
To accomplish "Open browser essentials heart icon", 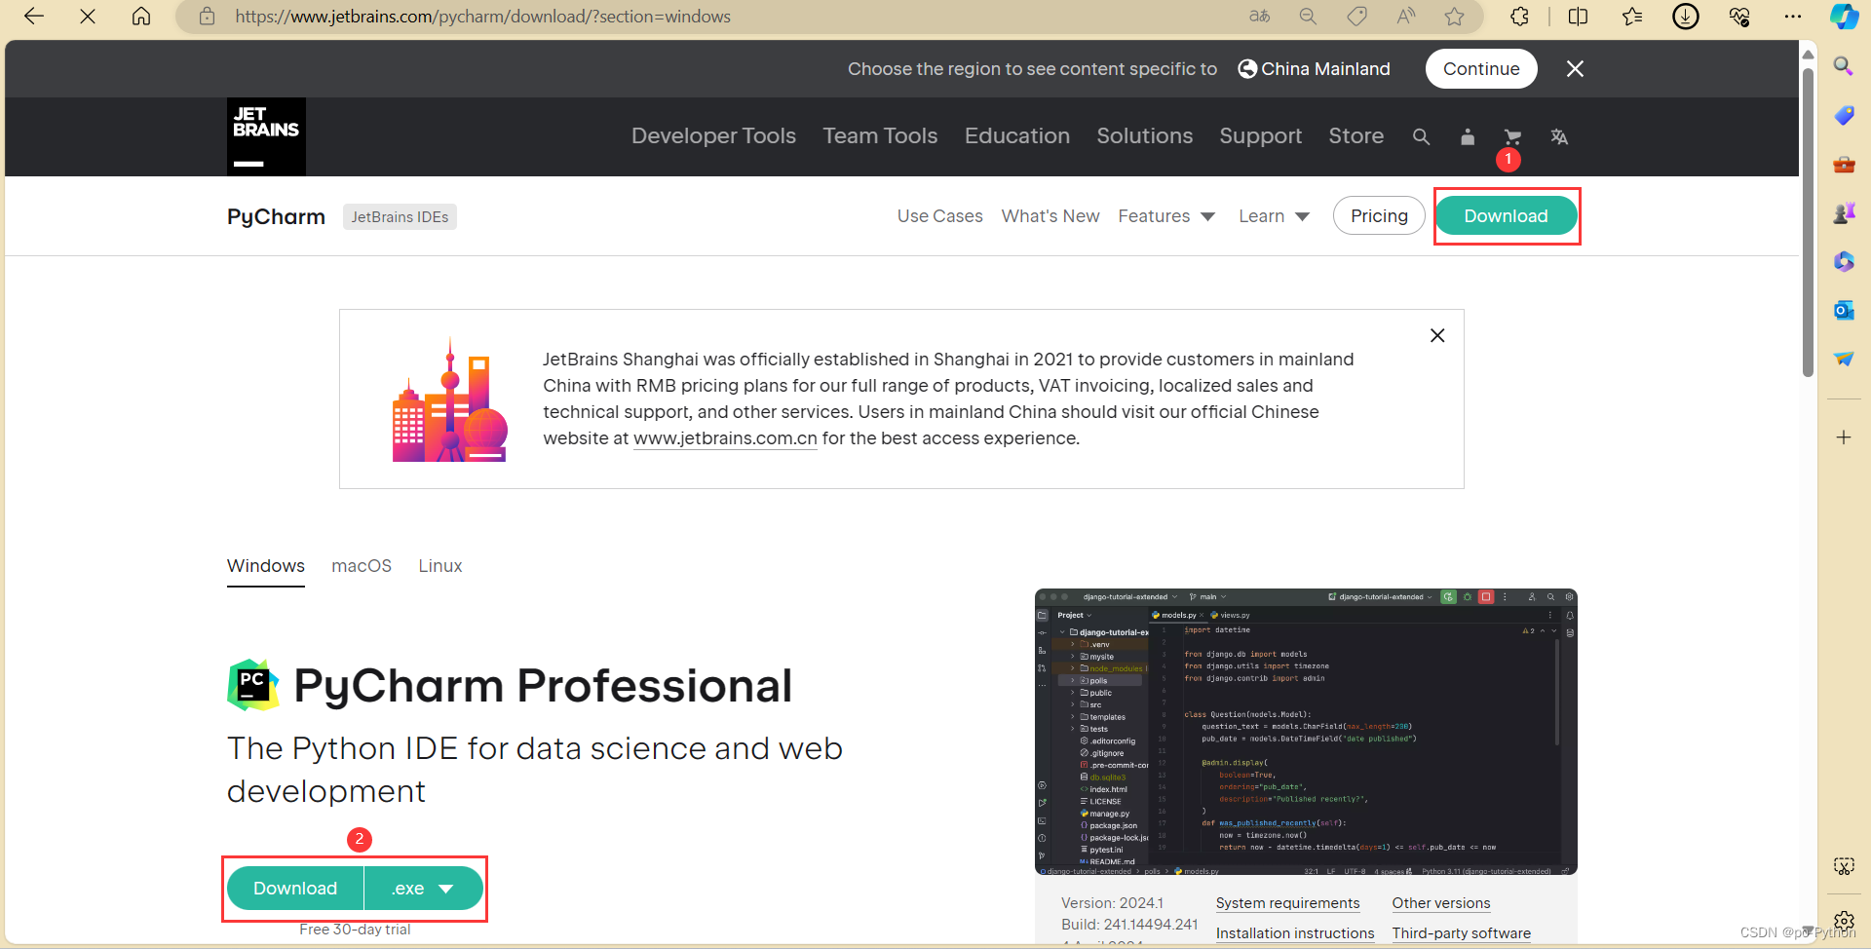I will coord(1739,17).
